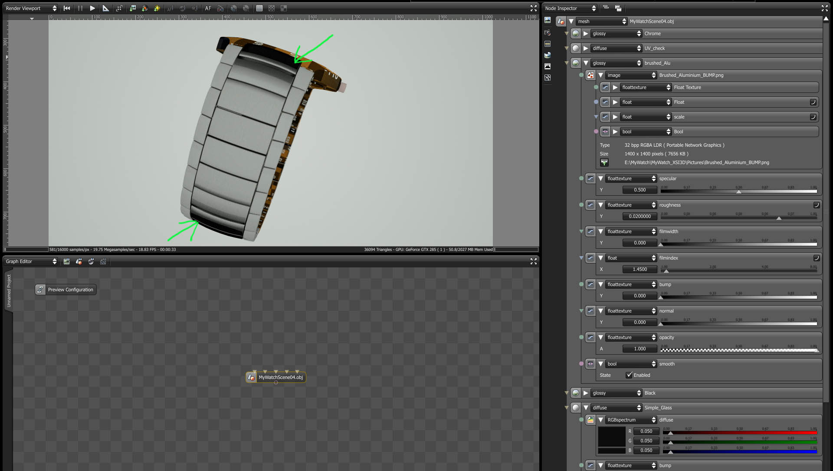Click the camera icon in Node Inspector sidebar
833x471 pixels.
(x=548, y=33)
